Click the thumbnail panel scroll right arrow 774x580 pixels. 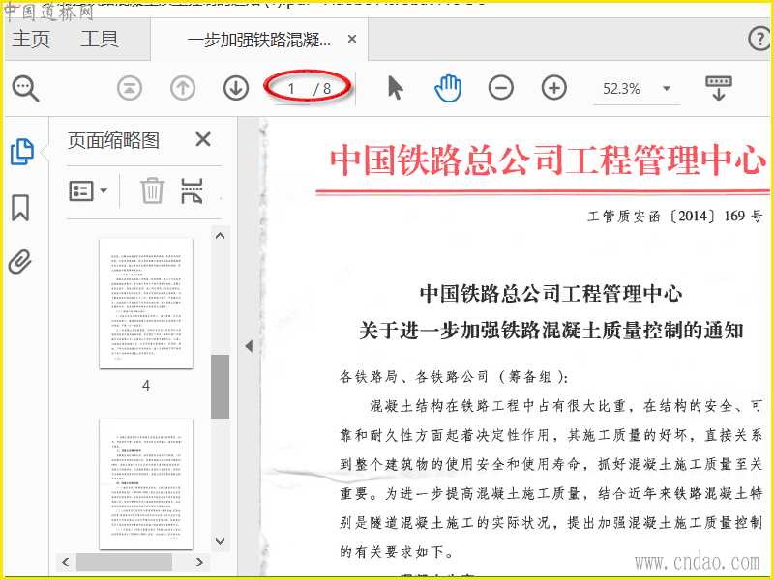199,562
